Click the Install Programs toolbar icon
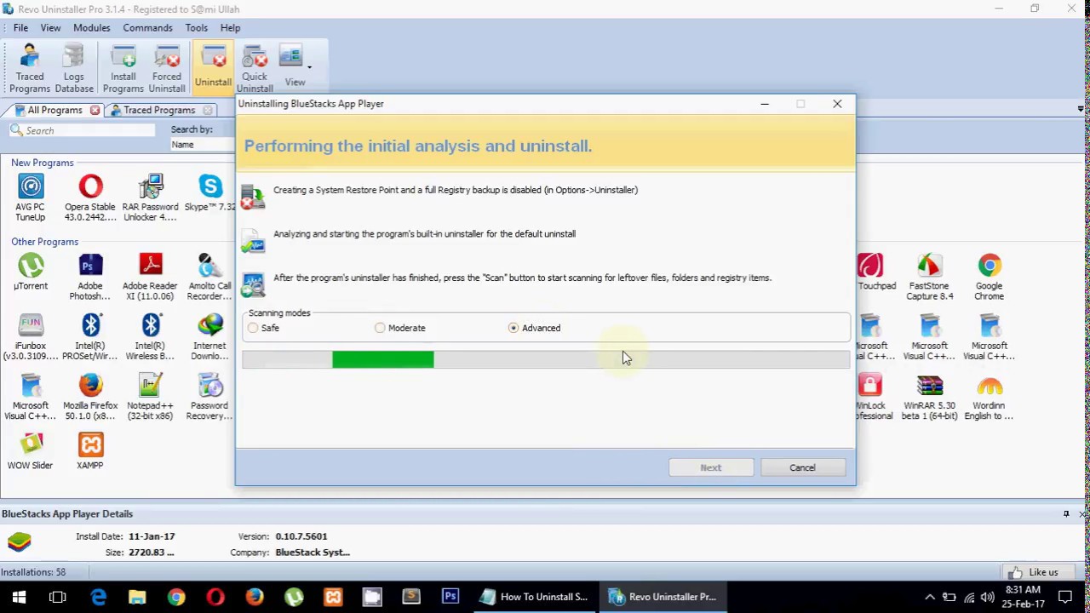The width and height of the screenshot is (1090, 613). (x=123, y=68)
